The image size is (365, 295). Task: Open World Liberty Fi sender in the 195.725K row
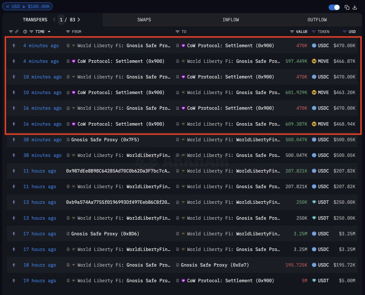tap(124, 265)
